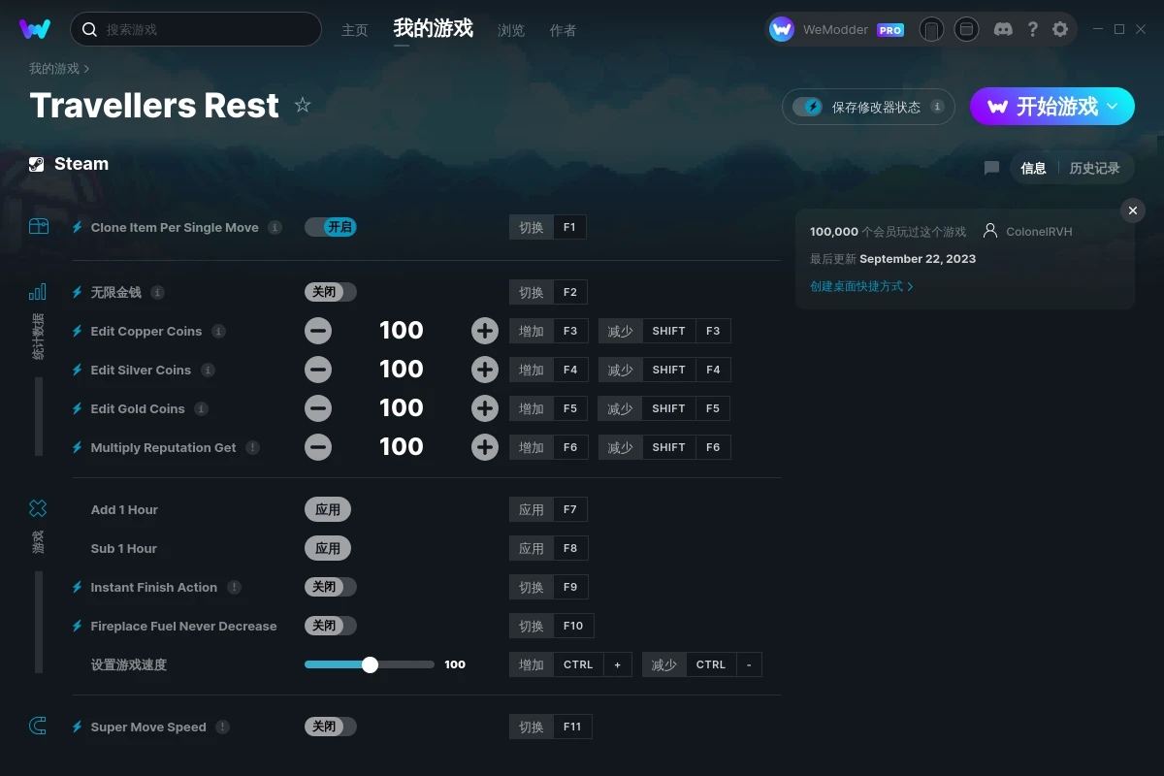The height and width of the screenshot is (776, 1164).
Task: Click CTRL + hotkey for game speed increase
Action: click(593, 664)
